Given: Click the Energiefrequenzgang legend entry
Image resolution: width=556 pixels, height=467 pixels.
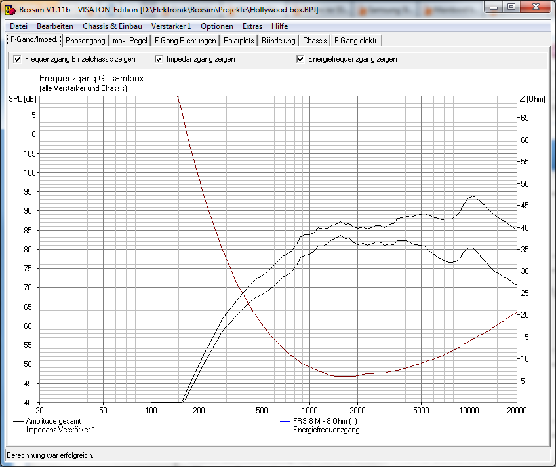Looking at the screenshot, I should tap(320, 430).
